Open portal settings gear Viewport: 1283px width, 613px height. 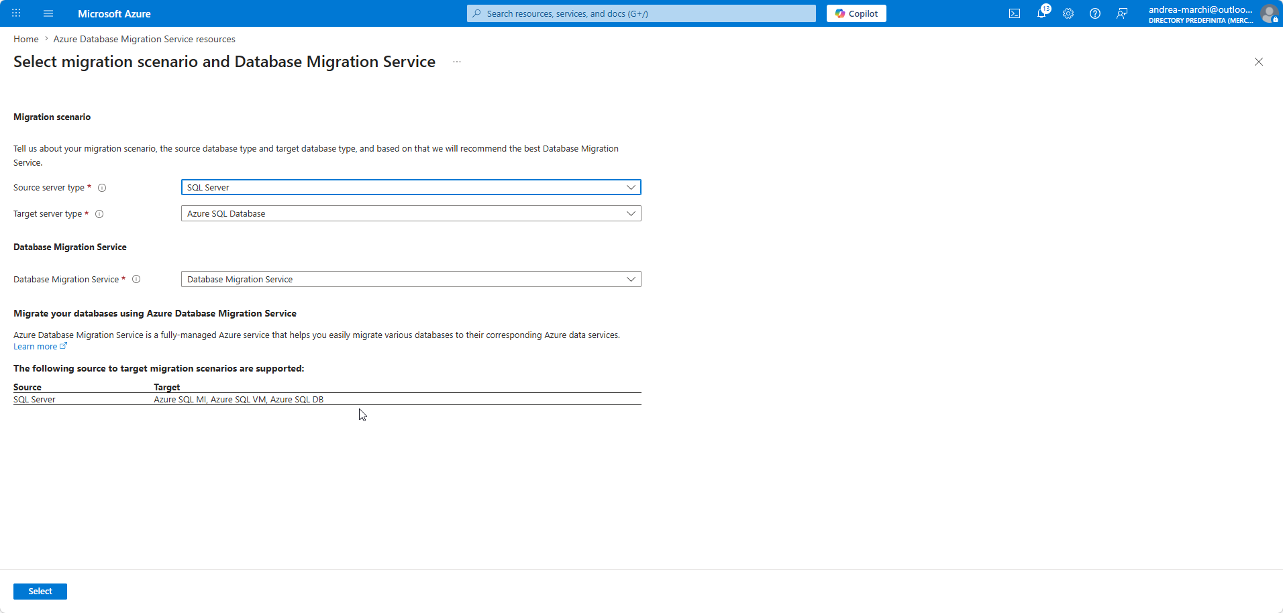tap(1068, 13)
